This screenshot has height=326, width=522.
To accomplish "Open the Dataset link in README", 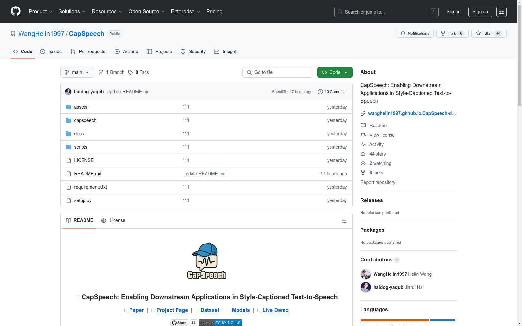I will click(x=210, y=310).
